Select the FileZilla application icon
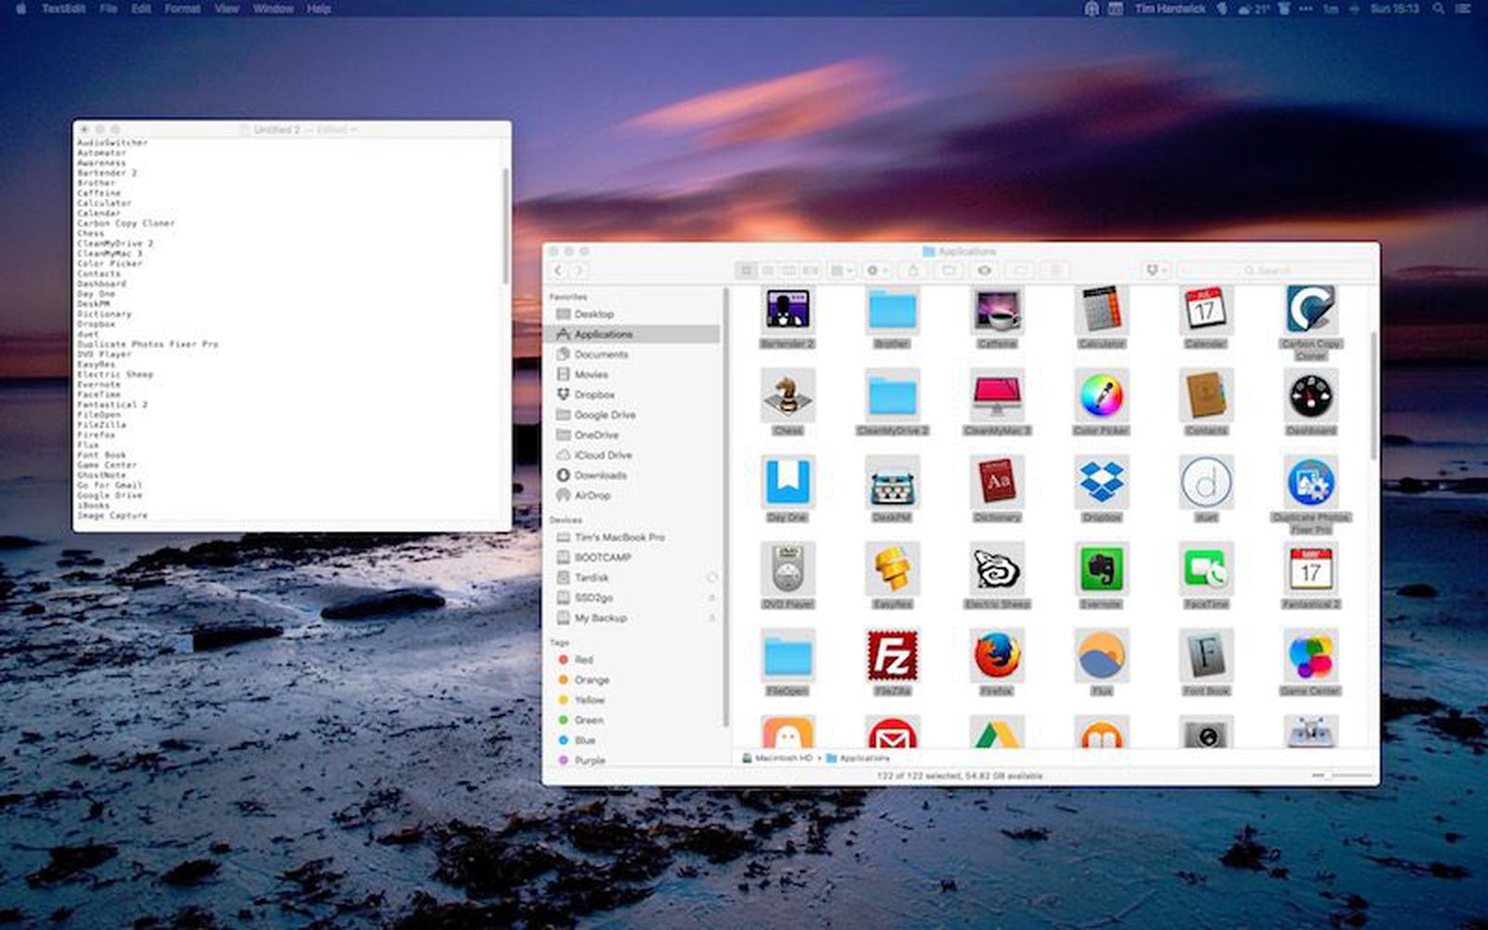This screenshot has width=1488, height=930. [x=892, y=656]
